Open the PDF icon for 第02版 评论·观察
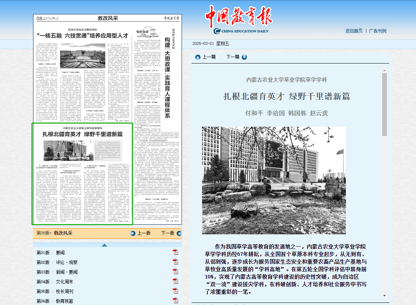This screenshot has width=416, height=305. click(x=175, y=262)
